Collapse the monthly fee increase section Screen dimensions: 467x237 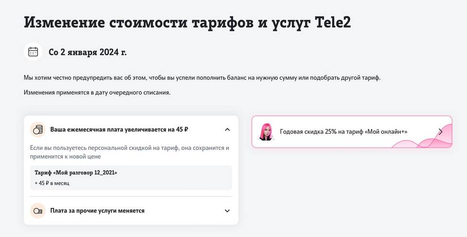pos(227,130)
